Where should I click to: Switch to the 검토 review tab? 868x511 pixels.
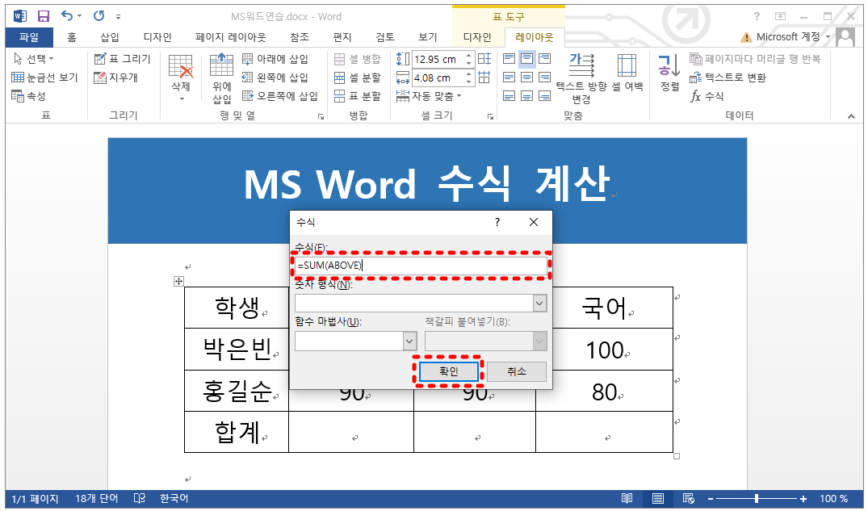click(385, 37)
